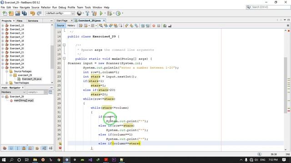Run the project with green play icon

[x=101, y=13]
